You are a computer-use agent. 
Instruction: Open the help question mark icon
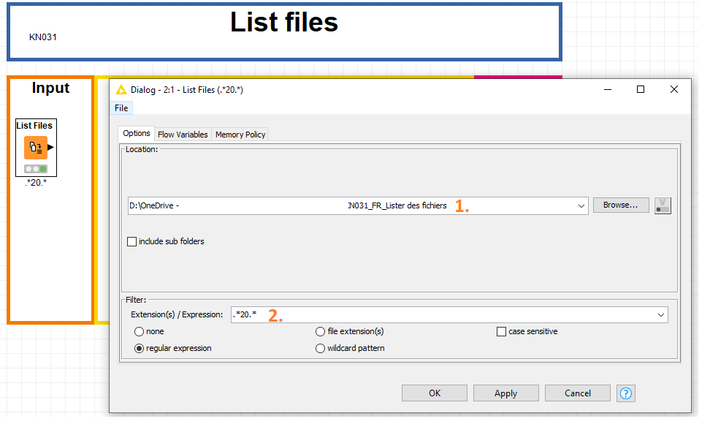[x=626, y=393]
